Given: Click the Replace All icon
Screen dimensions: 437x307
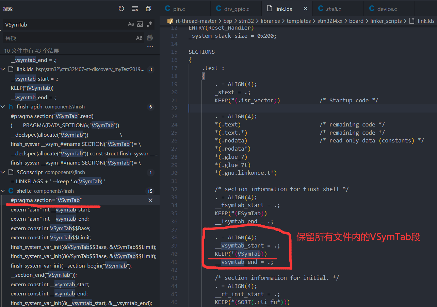Looking at the screenshot, I should [x=150, y=37].
